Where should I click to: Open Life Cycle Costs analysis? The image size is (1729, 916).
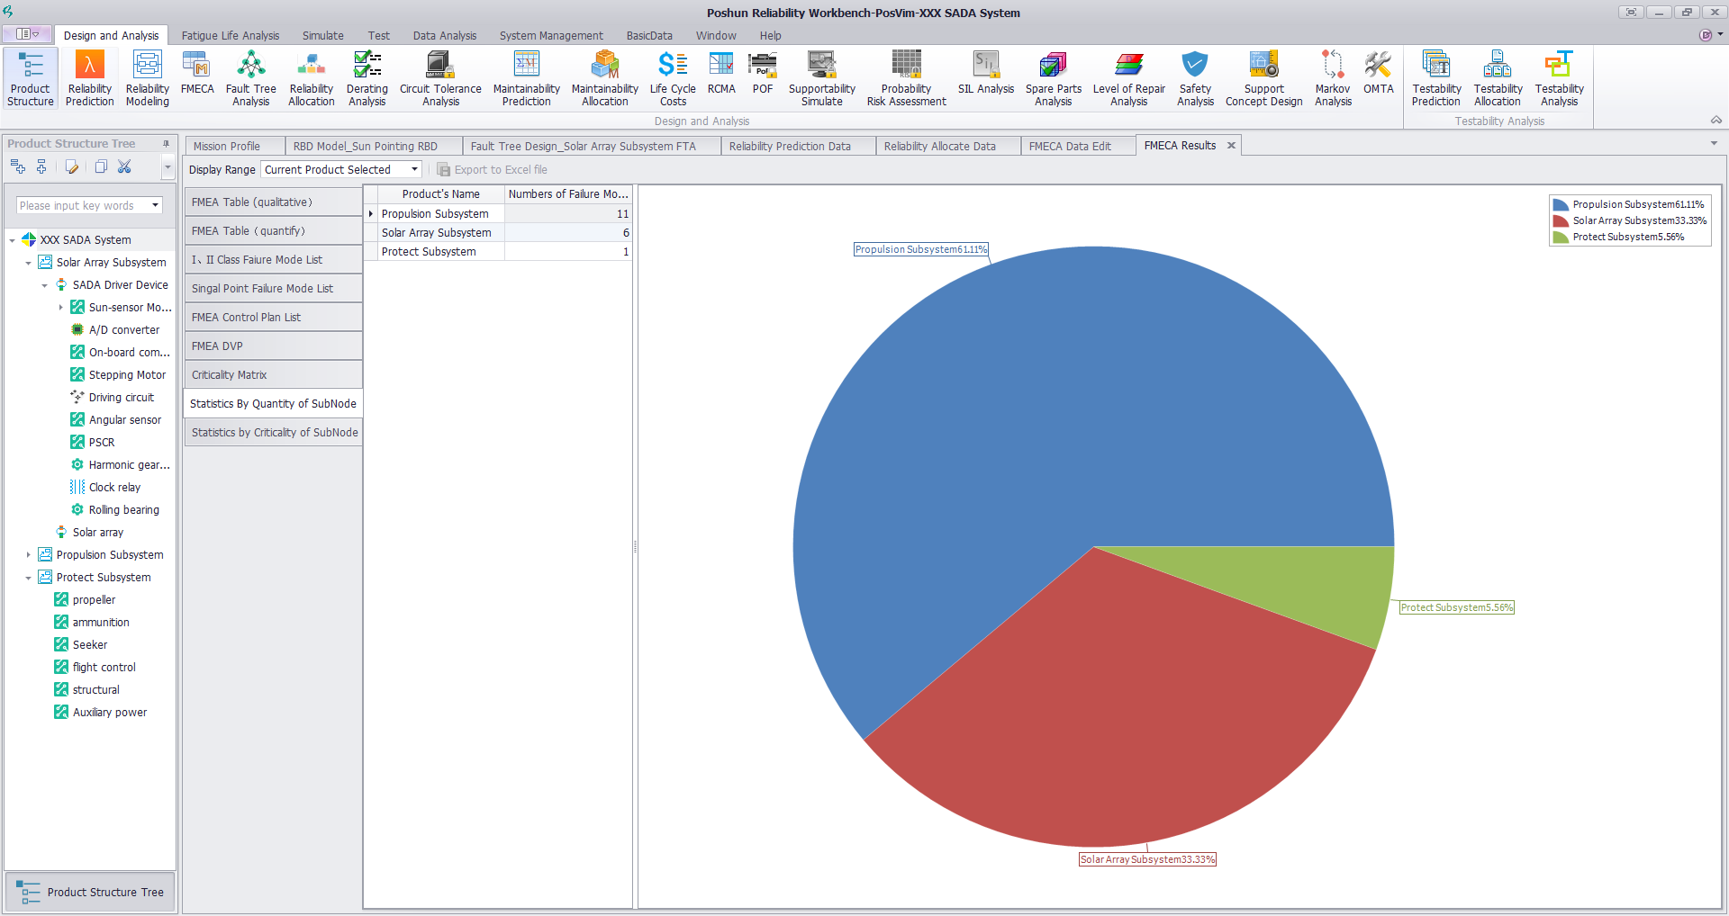pos(673,78)
